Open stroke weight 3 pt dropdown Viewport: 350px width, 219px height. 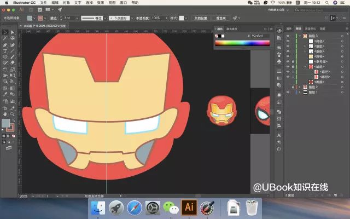point(77,18)
